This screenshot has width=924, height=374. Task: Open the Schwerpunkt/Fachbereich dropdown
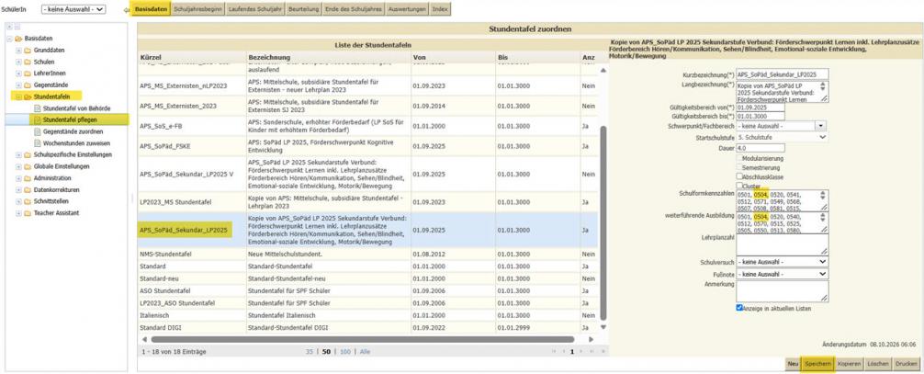pos(820,126)
